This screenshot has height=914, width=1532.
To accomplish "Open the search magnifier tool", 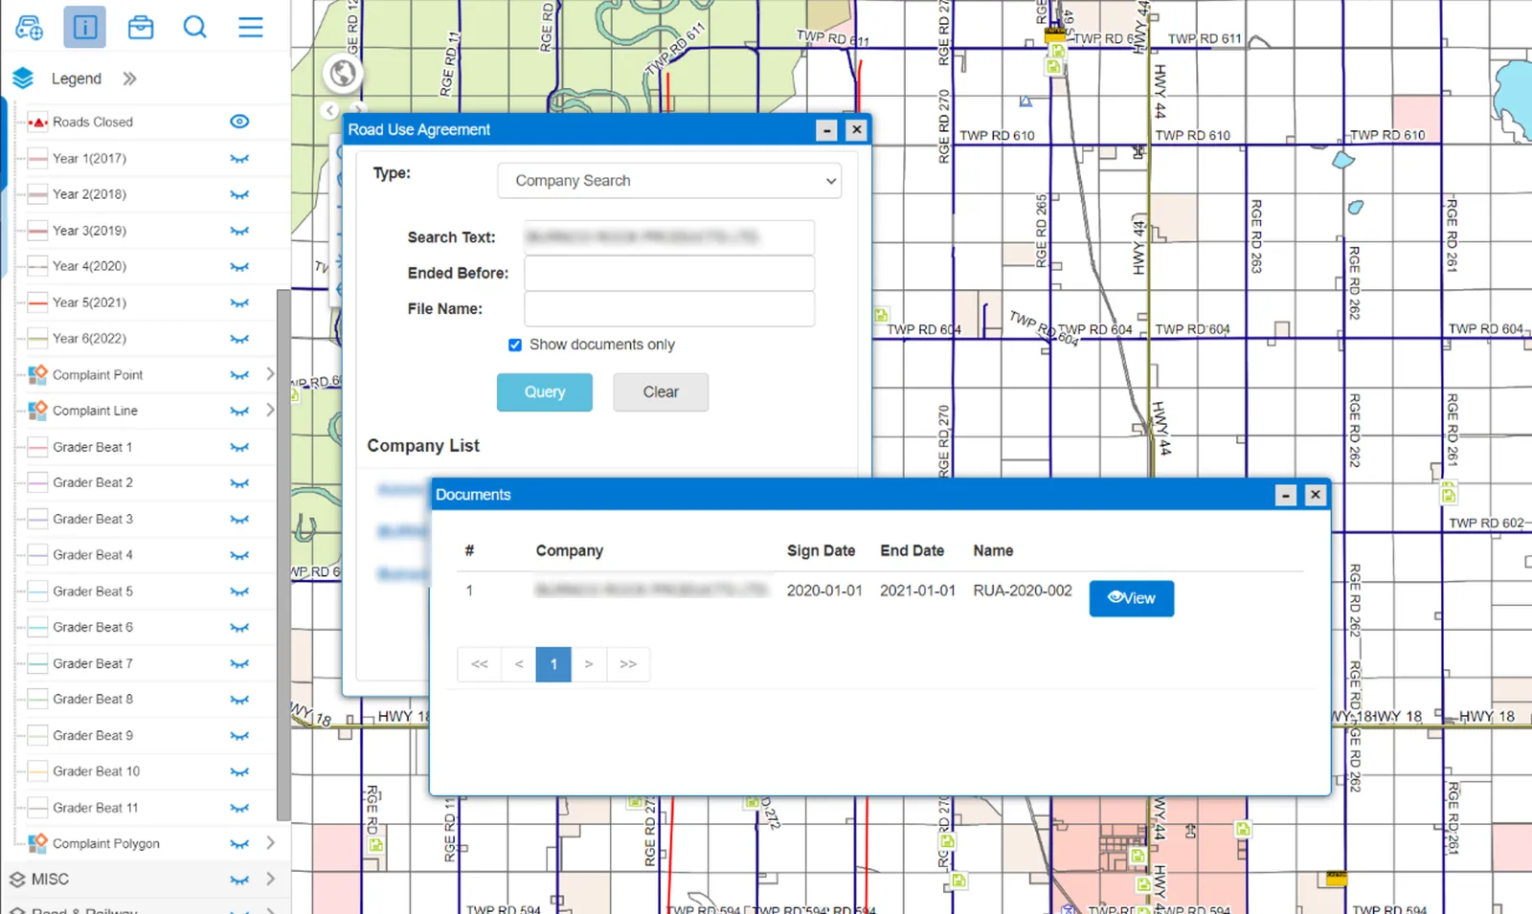I will pyautogui.click(x=195, y=27).
